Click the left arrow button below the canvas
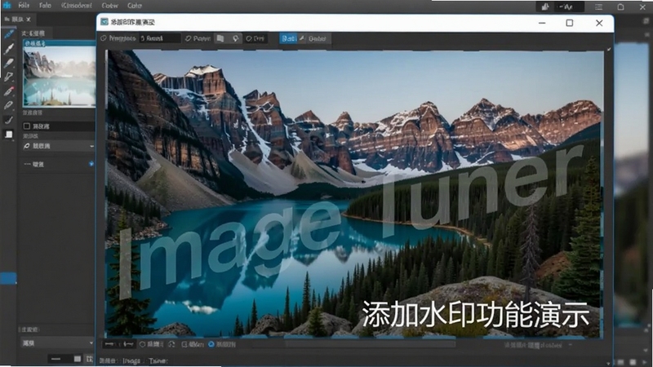 coord(109,344)
